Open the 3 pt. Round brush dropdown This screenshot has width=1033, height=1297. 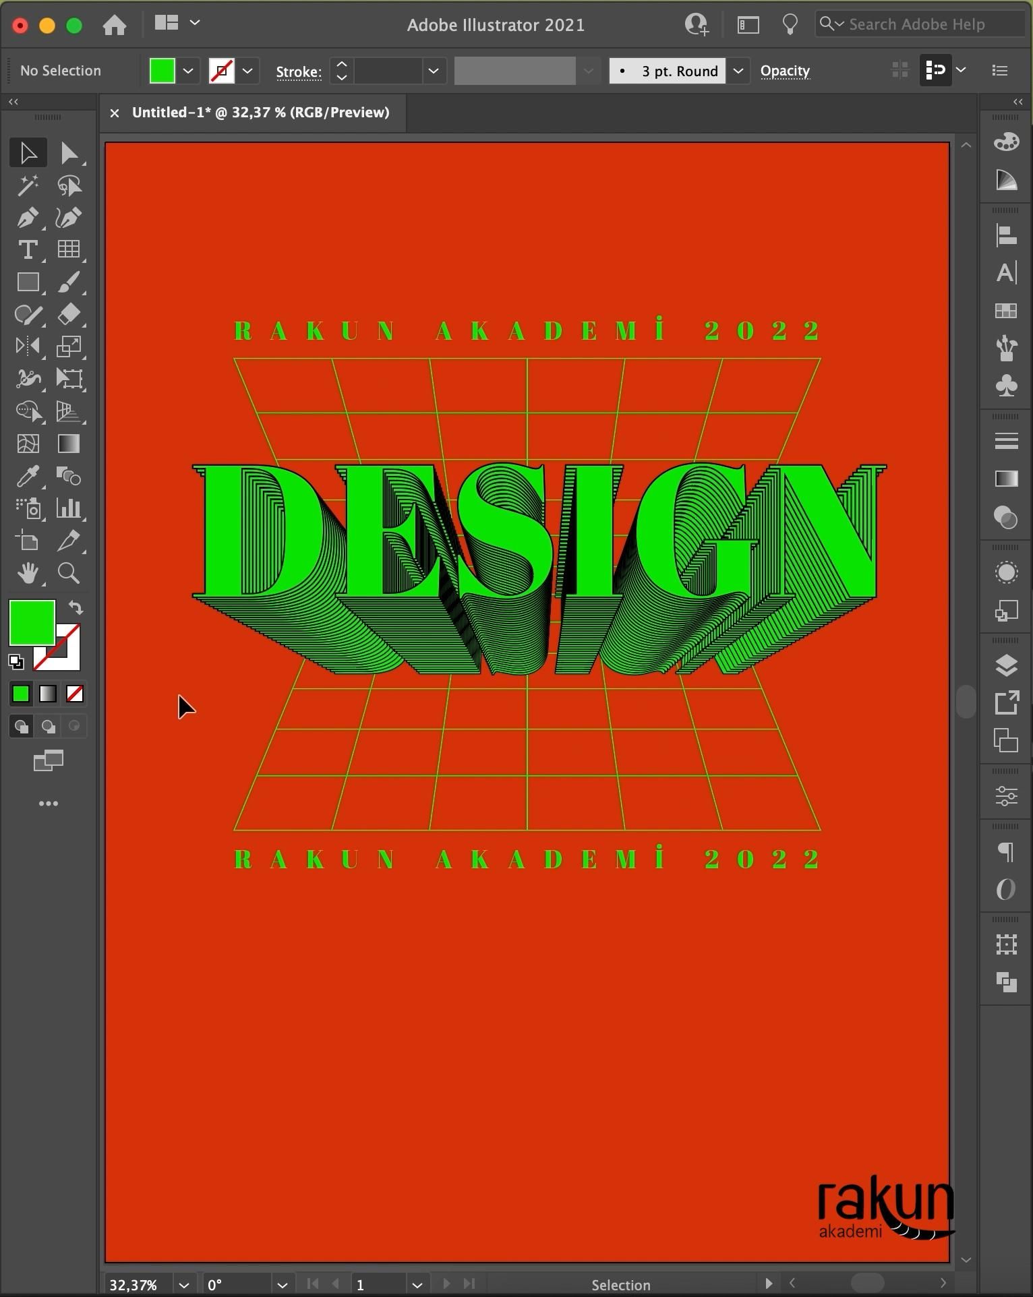[738, 71]
